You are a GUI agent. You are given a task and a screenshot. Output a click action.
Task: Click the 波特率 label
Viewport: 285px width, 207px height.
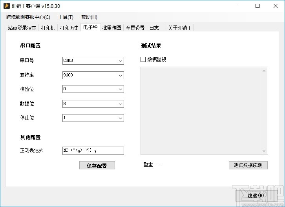click(27, 75)
